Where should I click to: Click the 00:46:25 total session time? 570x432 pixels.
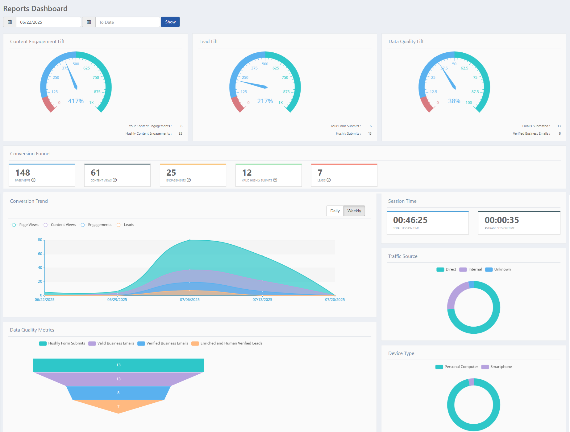410,220
